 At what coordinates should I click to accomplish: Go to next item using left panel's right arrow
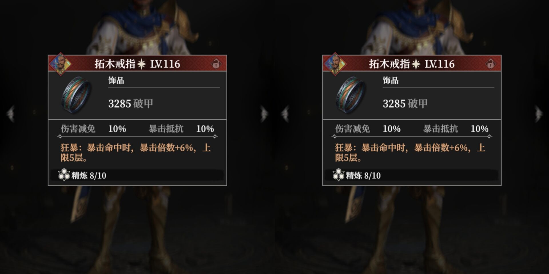coord(264,114)
